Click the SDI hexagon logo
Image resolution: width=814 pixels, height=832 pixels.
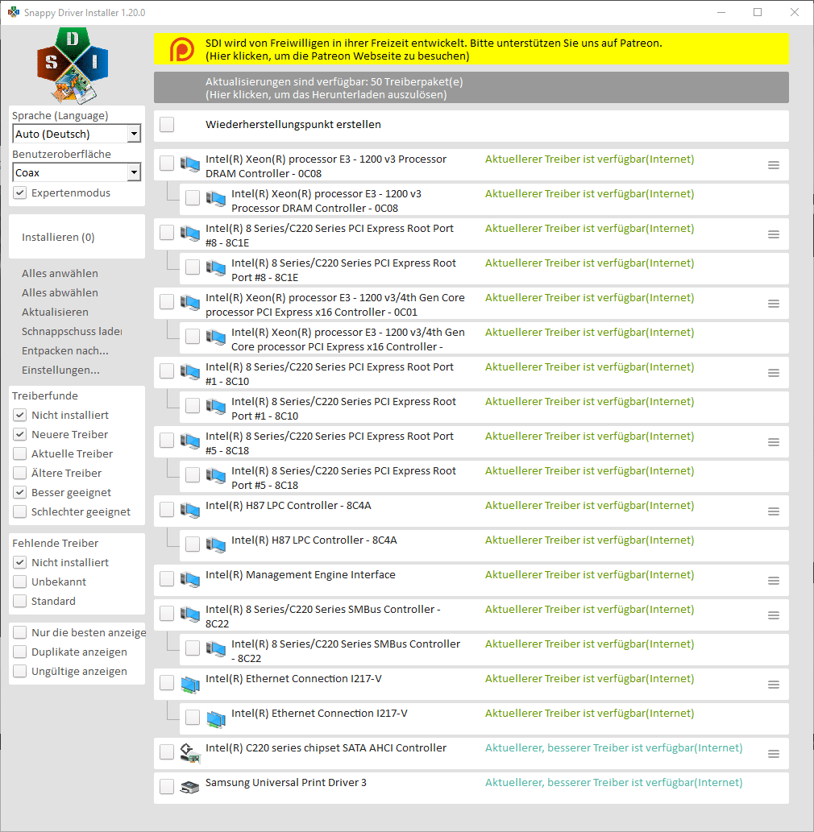coord(73,64)
